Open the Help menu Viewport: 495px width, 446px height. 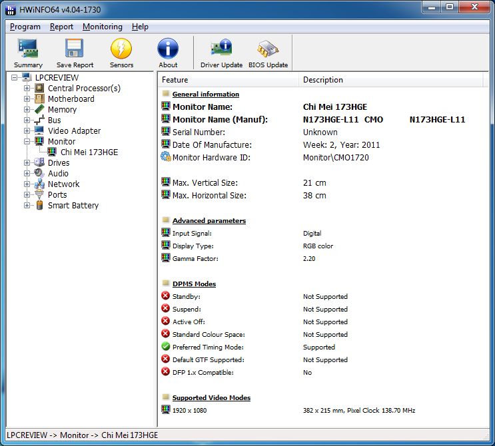pos(140,27)
